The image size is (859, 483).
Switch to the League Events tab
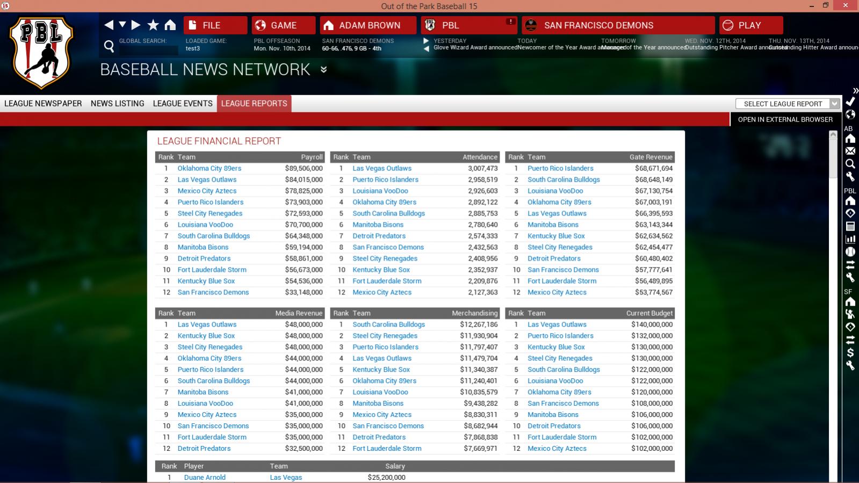click(x=183, y=104)
